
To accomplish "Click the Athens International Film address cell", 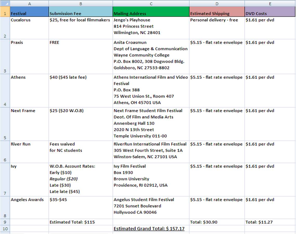I will coord(151,91).
